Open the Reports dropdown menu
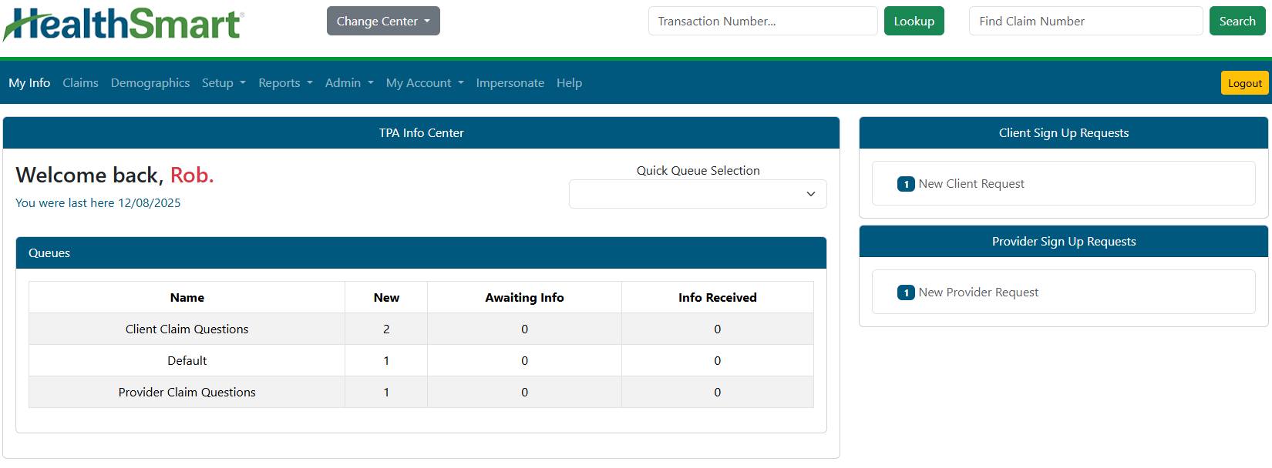The width and height of the screenshot is (1272, 468). pyautogui.click(x=285, y=83)
